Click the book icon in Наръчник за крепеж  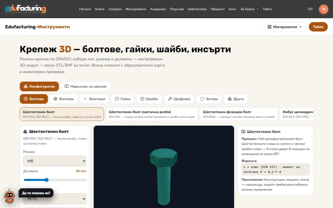(67, 87)
